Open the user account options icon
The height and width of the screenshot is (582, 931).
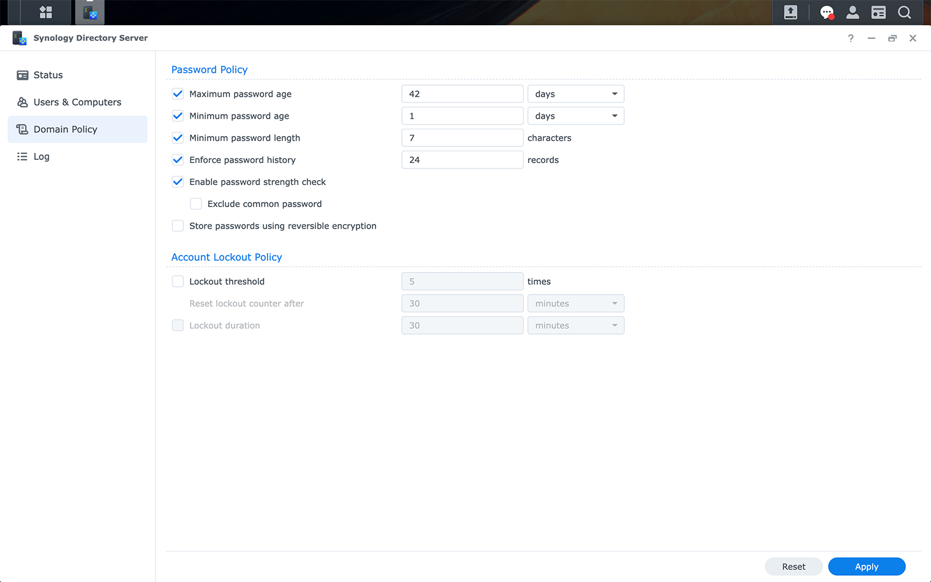[852, 12]
